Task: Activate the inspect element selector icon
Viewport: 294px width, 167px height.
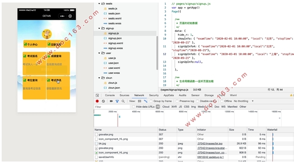Action: (x=97, y=95)
